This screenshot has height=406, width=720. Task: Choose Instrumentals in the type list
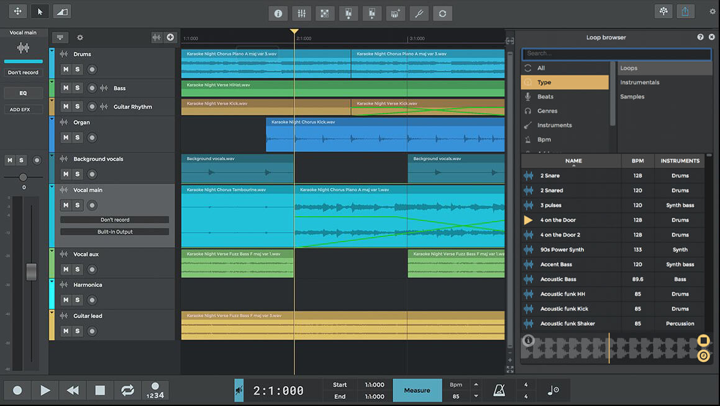pyautogui.click(x=640, y=83)
